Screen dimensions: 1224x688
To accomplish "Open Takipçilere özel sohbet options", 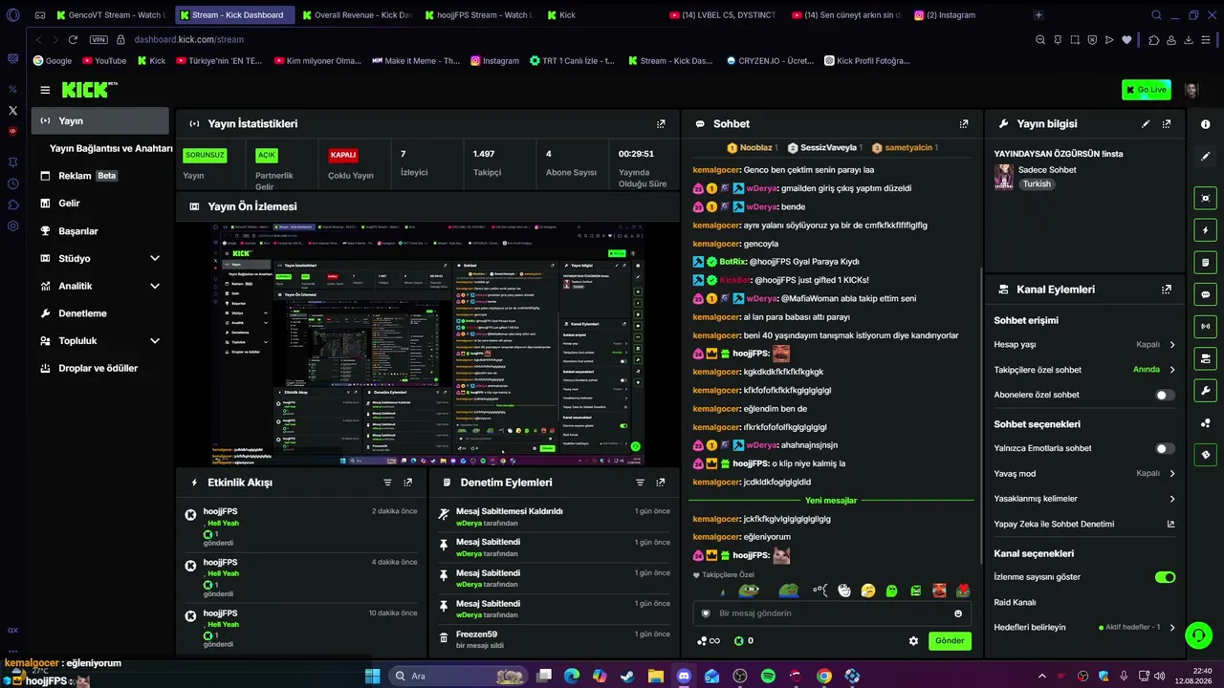I will pyautogui.click(x=1084, y=370).
